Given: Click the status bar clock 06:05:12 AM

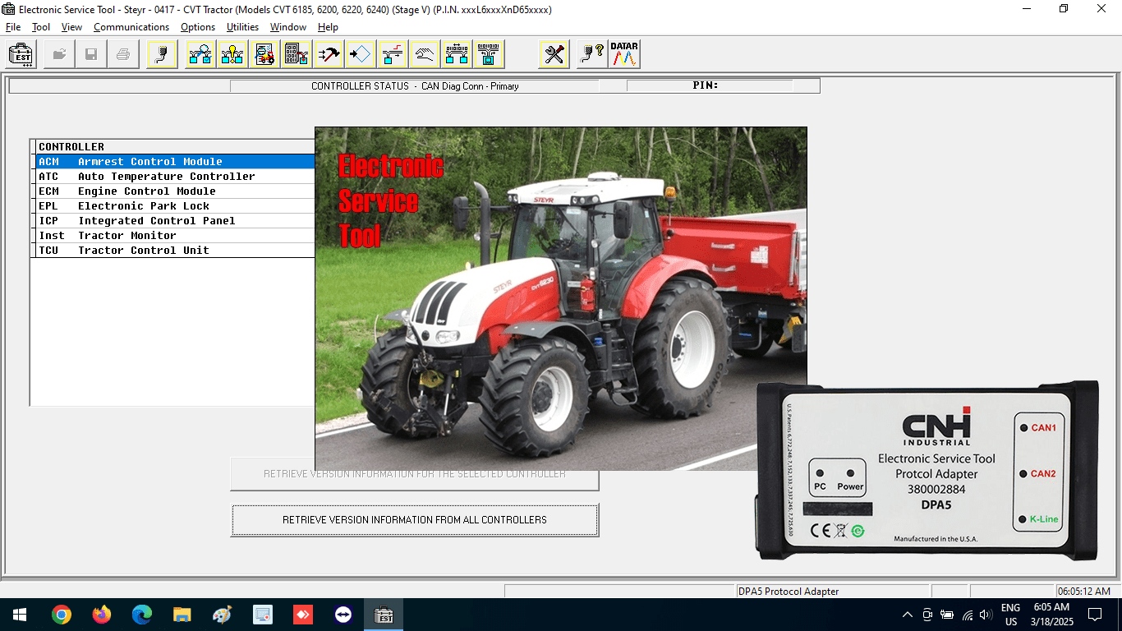Looking at the screenshot, I should (x=1084, y=592).
